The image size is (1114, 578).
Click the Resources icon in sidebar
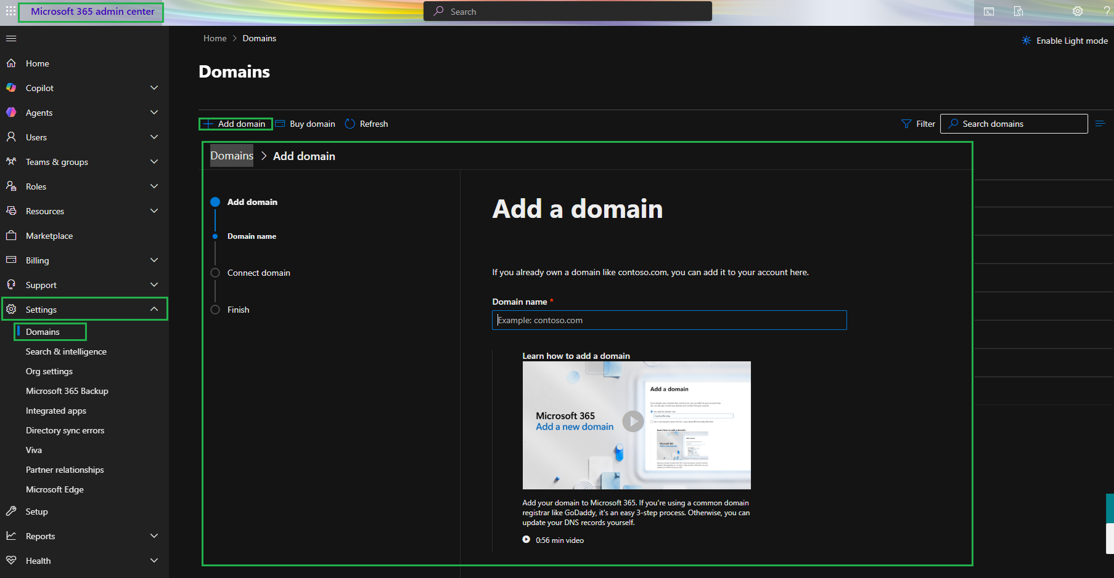tap(11, 211)
